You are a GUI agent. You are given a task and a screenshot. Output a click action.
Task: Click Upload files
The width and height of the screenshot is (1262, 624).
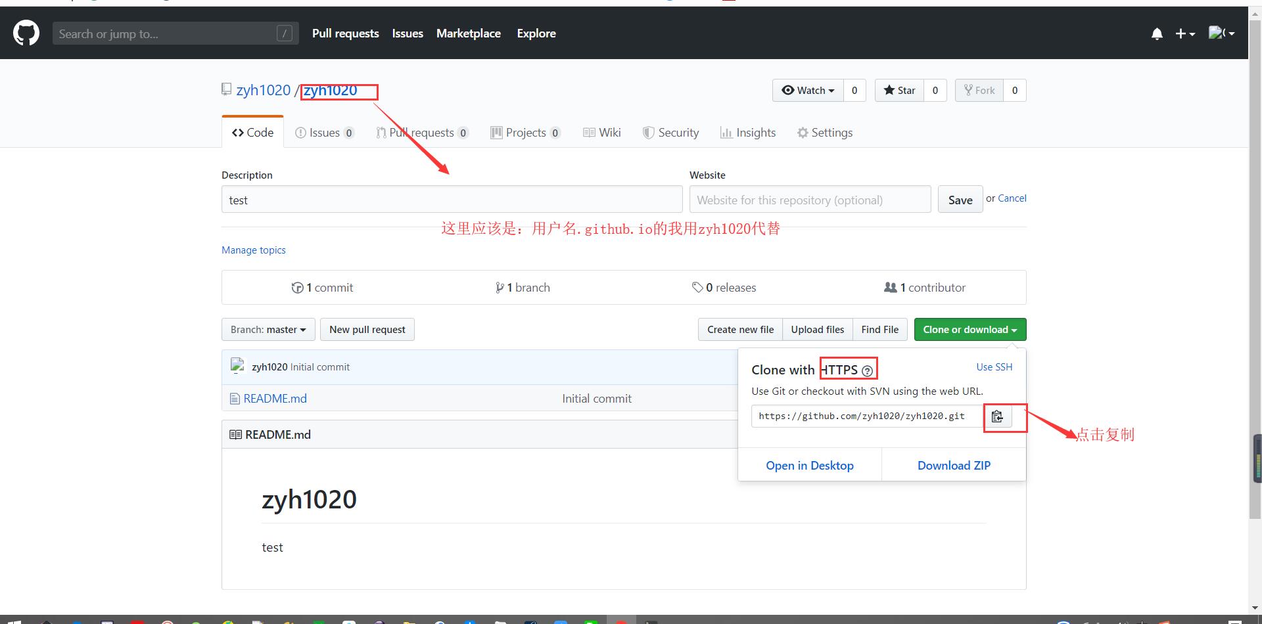[818, 330]
